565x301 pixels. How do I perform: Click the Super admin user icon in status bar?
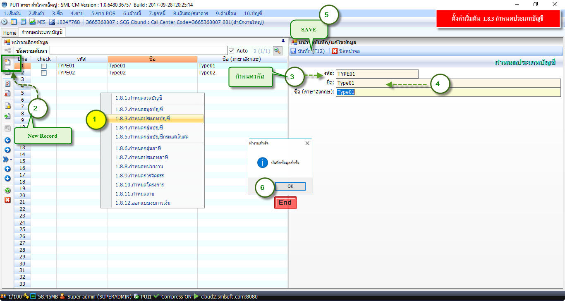(x=62, y=296)
